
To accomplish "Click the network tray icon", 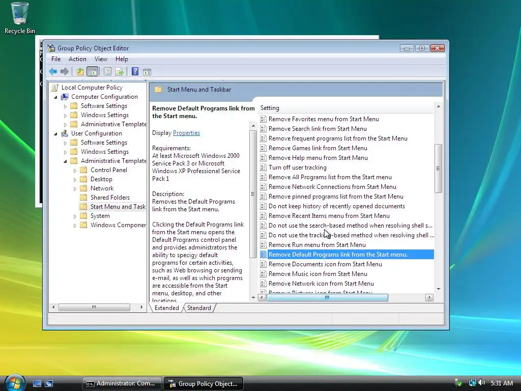I will coord(472,383).
